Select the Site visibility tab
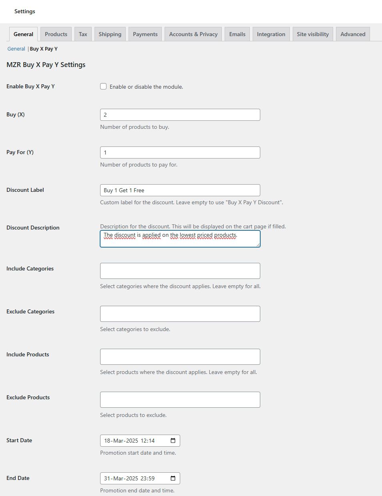This screenshot has height=496, width=382. (313, 34)
